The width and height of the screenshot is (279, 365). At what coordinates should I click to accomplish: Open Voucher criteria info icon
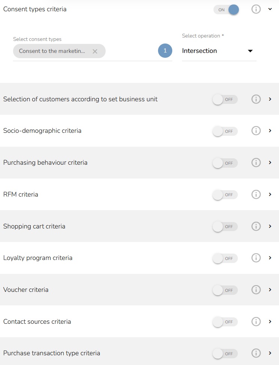coord(256,290)
